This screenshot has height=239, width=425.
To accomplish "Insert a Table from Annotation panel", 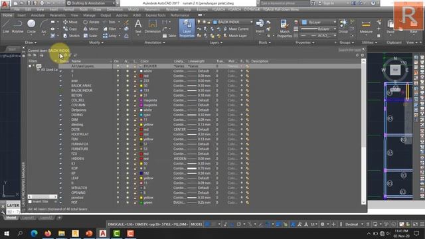I will pos(169,36).
